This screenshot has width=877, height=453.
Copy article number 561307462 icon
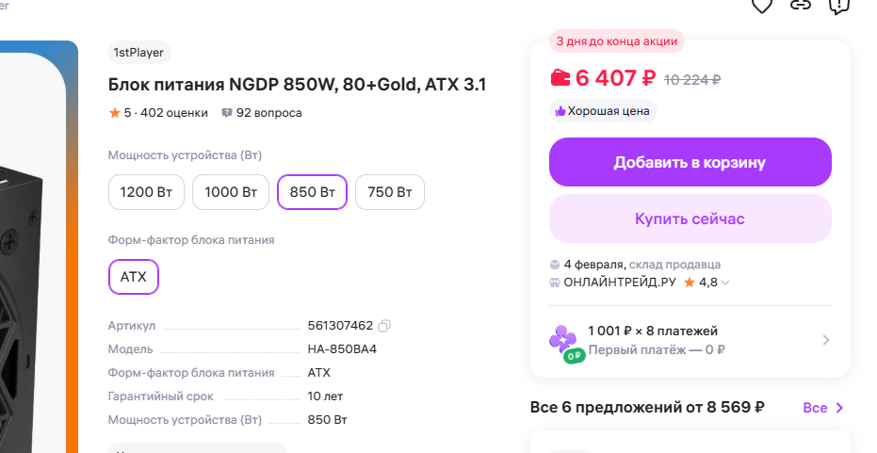pyautogui.click(x=384, y=326)
